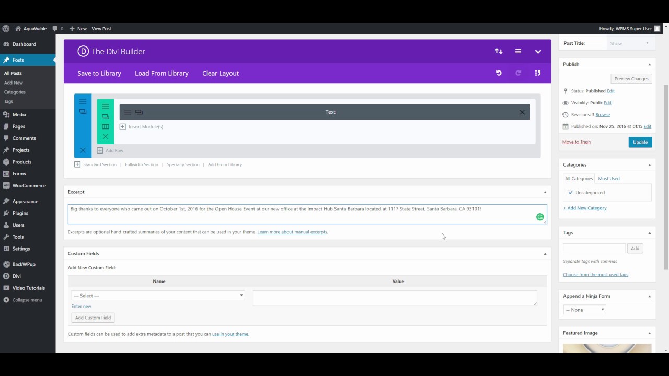Open the AquaViable site home link
This screenshot has height=376, width=669.
tap(31, 29)
